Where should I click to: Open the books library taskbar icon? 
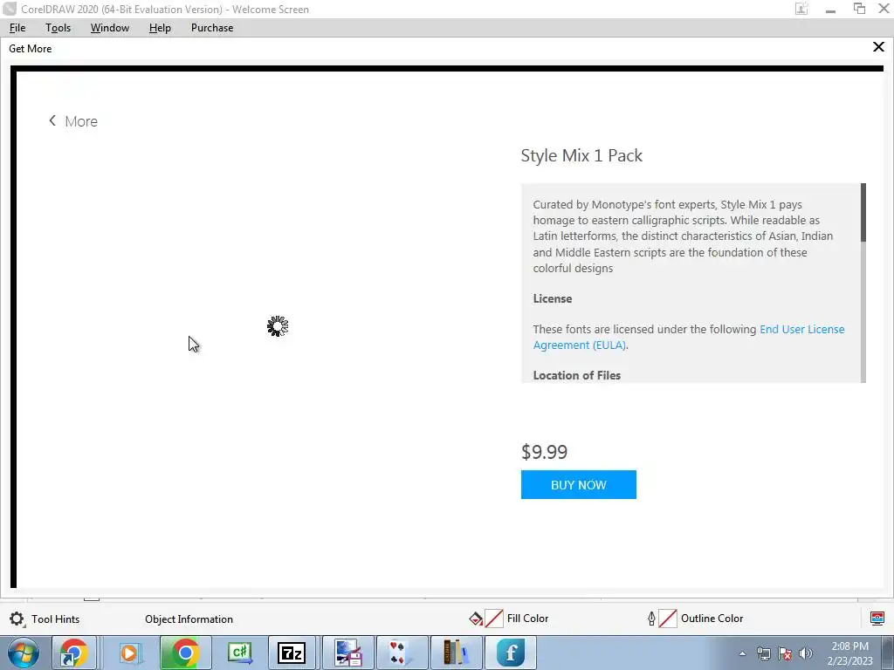click(x=456, y=653)
